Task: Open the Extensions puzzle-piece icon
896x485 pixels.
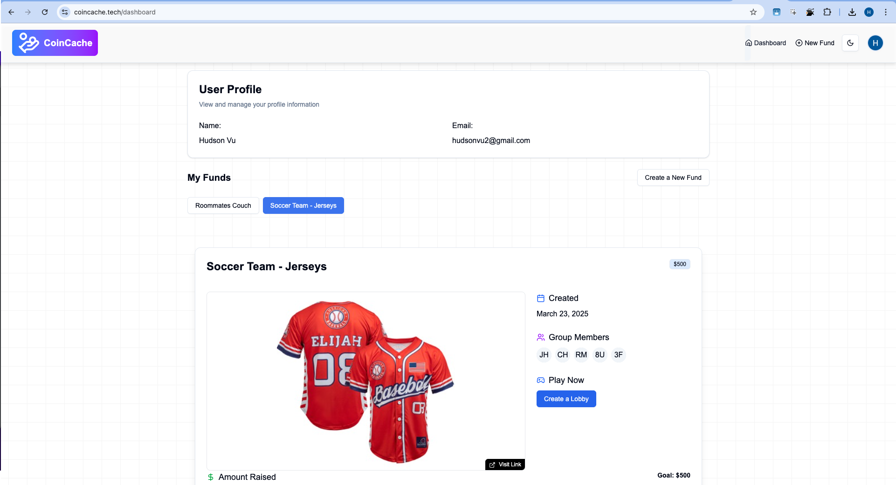Action: 827,12
